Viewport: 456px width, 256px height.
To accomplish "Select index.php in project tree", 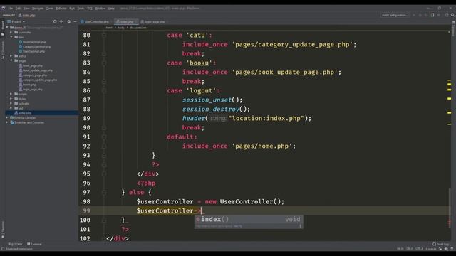I will (x=23, y=113).
